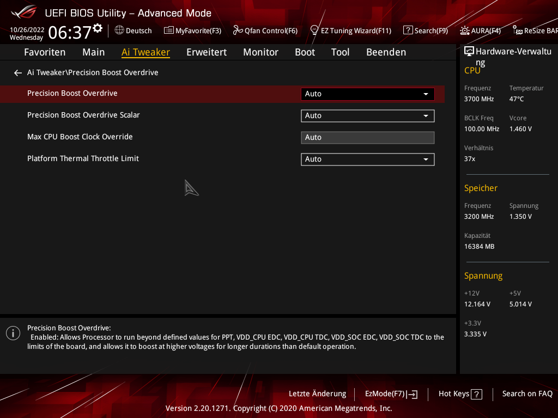Open the Search on FAQ link

(x=527, y=394)
